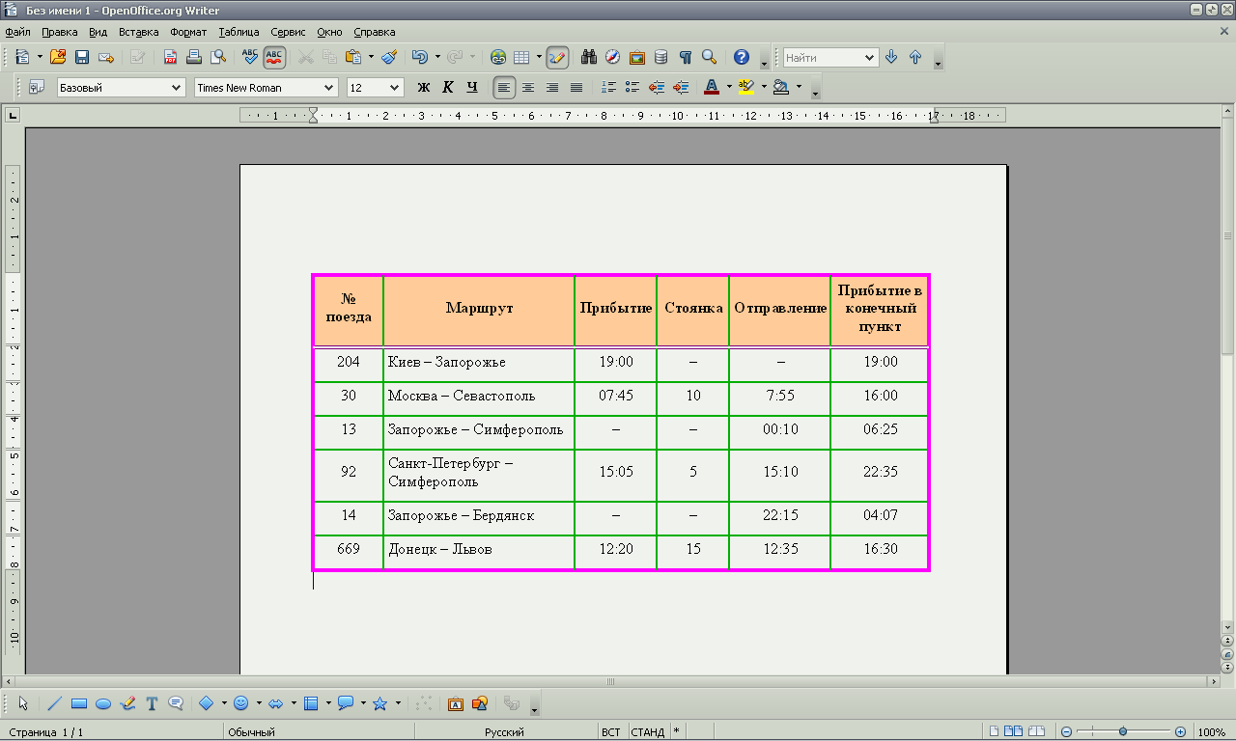Screen dimensions: 1236x741
Task: Toggle bold formatting (Ж)
Action: [423, 88]
